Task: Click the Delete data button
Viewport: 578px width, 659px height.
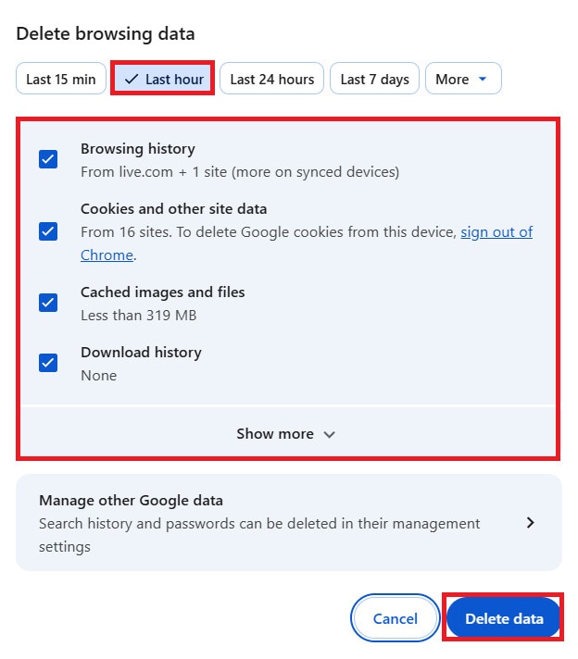Action: point(504,618)
